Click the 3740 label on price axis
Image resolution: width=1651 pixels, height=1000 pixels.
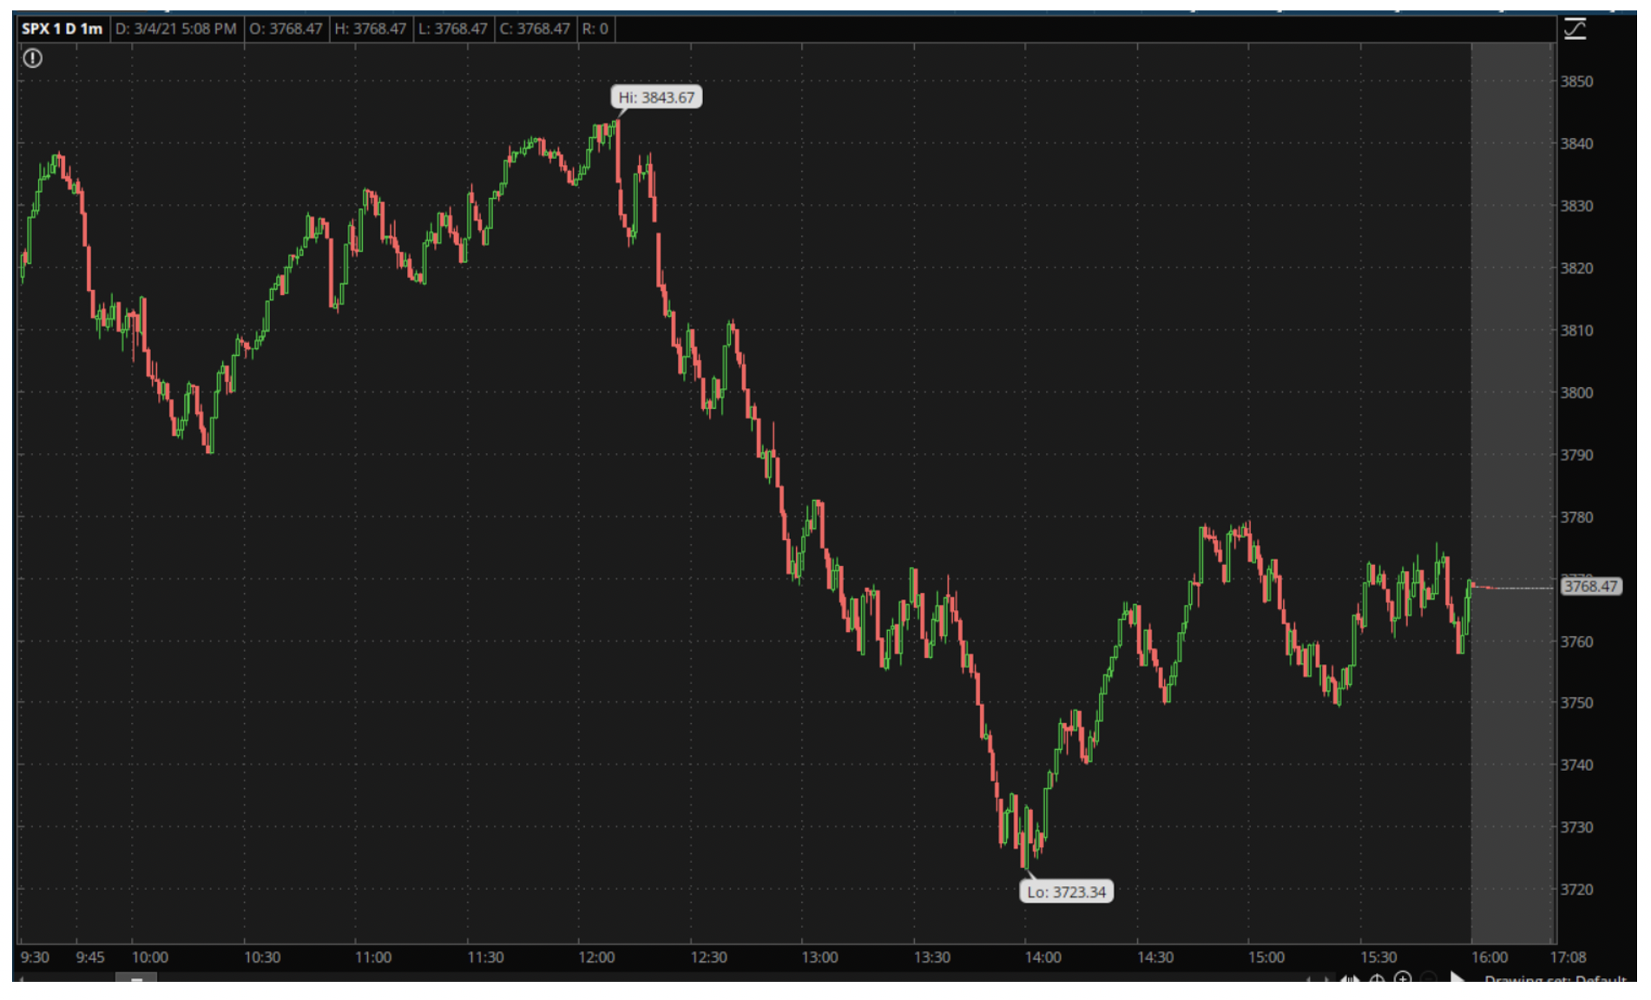[x=1577, y=765]
